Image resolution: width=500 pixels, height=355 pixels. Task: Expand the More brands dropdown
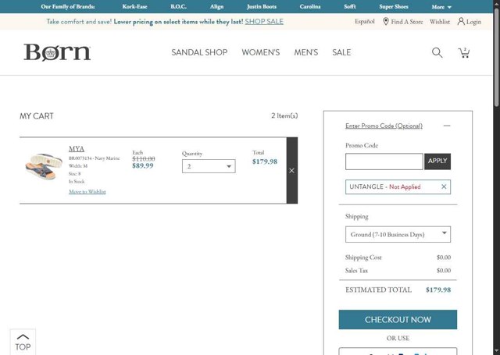coord(441,7)
